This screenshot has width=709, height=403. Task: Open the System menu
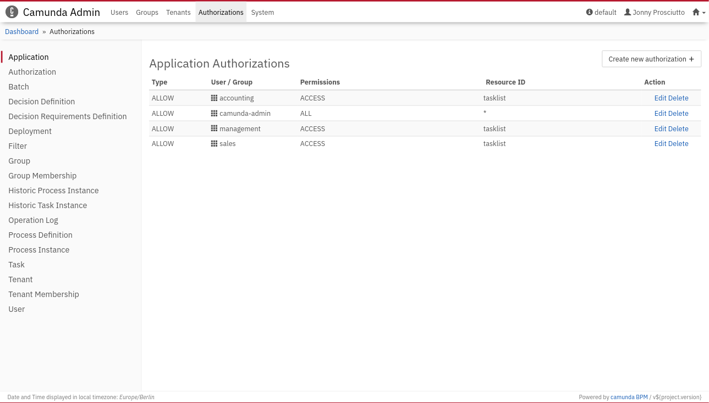click(262, 12)
